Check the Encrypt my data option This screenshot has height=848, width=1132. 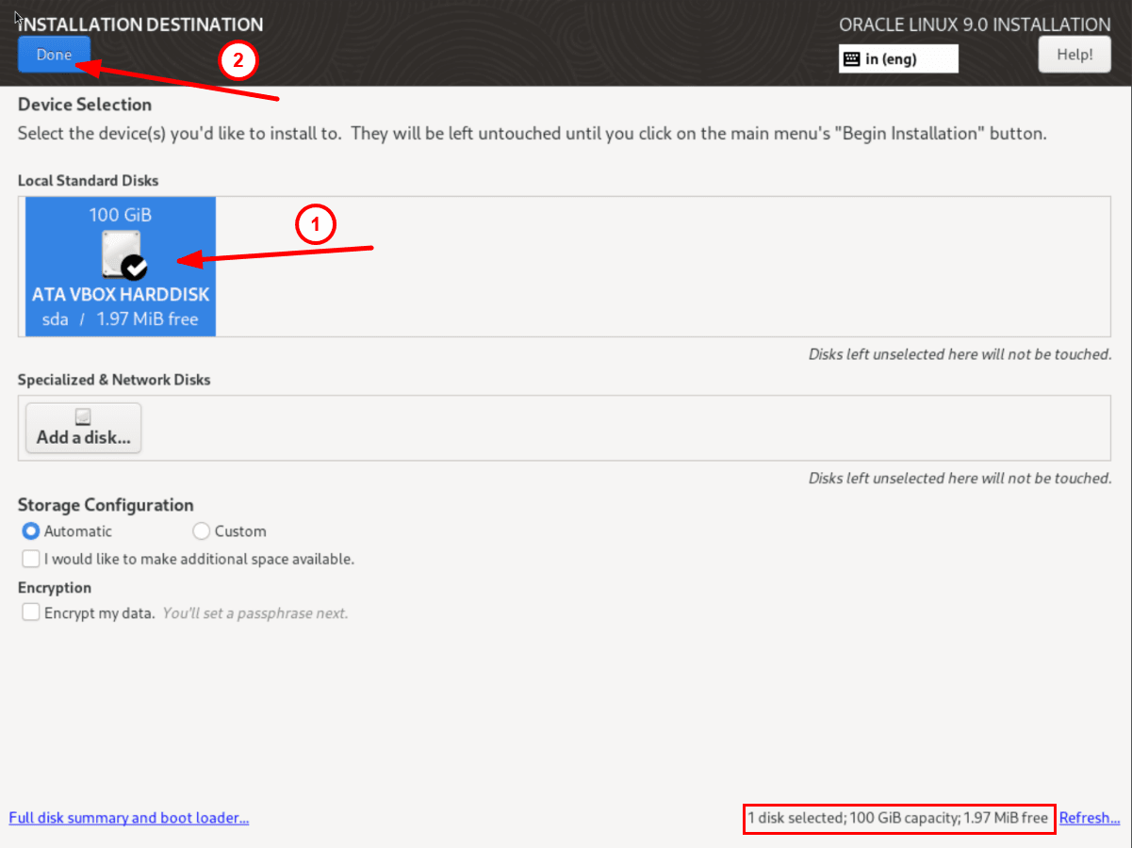30,612
